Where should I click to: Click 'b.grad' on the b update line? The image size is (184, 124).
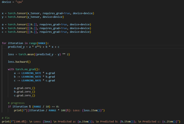point(50,77)
